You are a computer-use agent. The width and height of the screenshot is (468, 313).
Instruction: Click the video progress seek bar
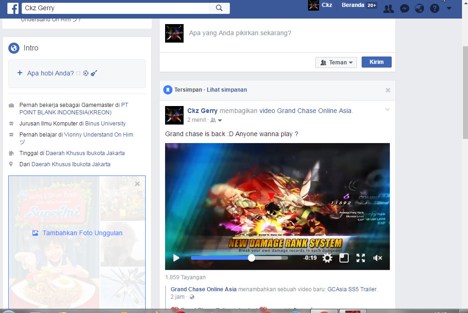pos(240,258)
